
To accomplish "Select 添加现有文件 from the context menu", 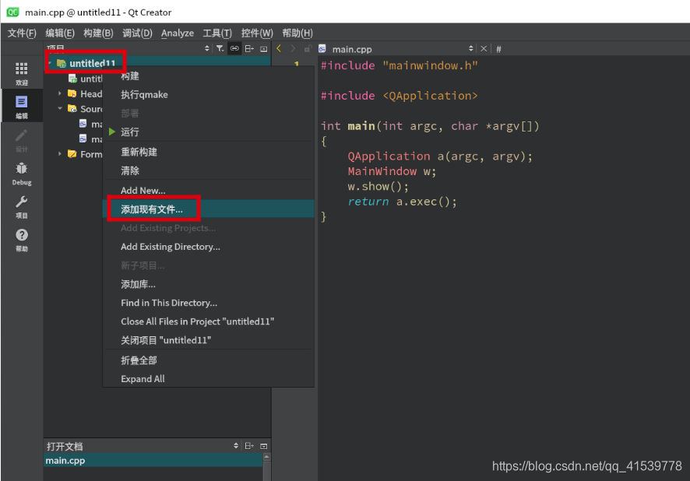I will [153, 209].
